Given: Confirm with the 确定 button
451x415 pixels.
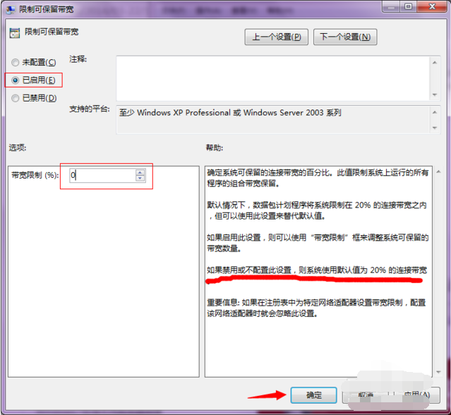Looking at the screenshot, I should pos(314,395).
